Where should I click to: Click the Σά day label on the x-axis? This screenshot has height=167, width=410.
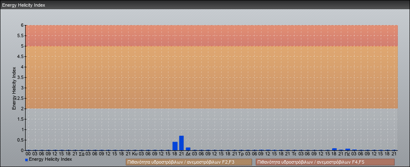pyautogui.click(x=82, y=154)
